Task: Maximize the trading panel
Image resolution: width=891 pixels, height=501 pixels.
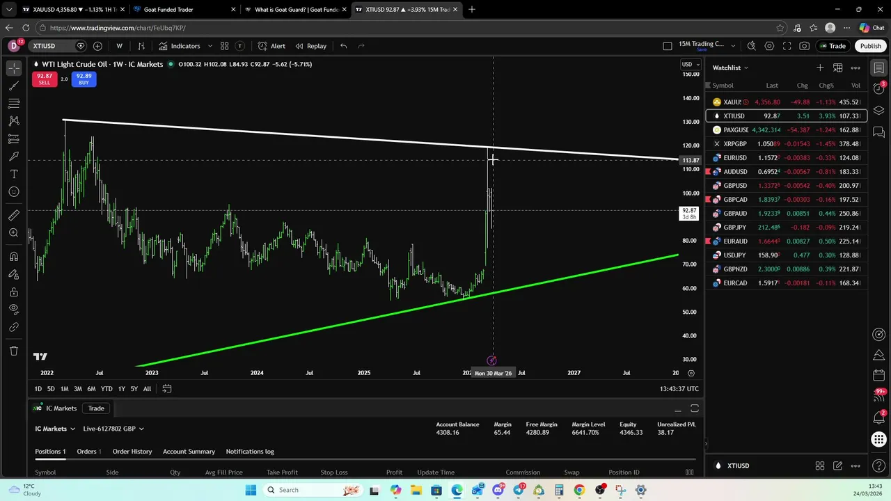Action: click(694, 408)
